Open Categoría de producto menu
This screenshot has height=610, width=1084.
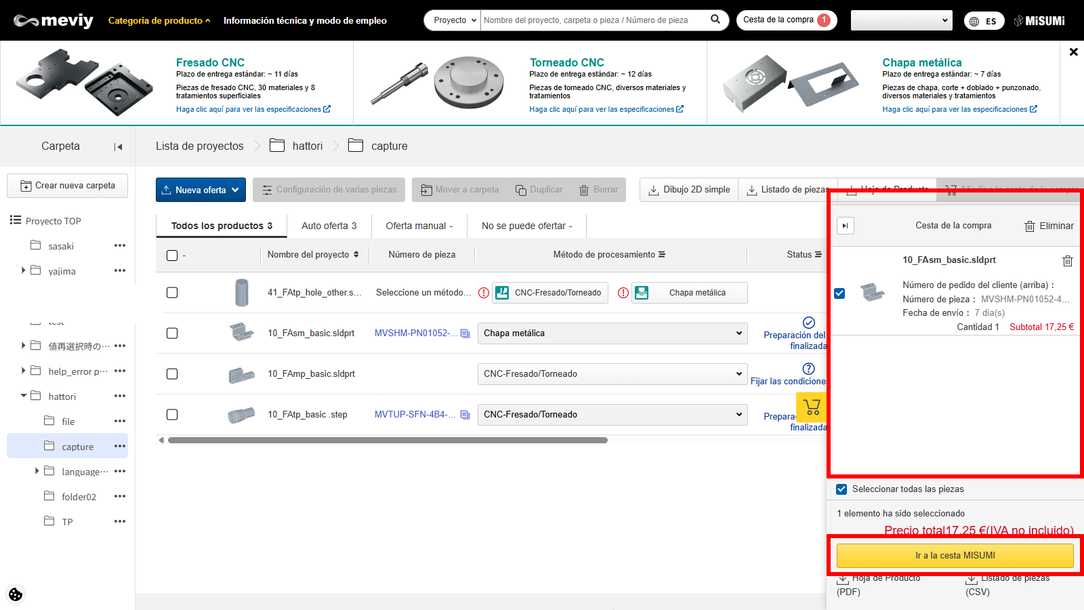(x=159, y=20)
